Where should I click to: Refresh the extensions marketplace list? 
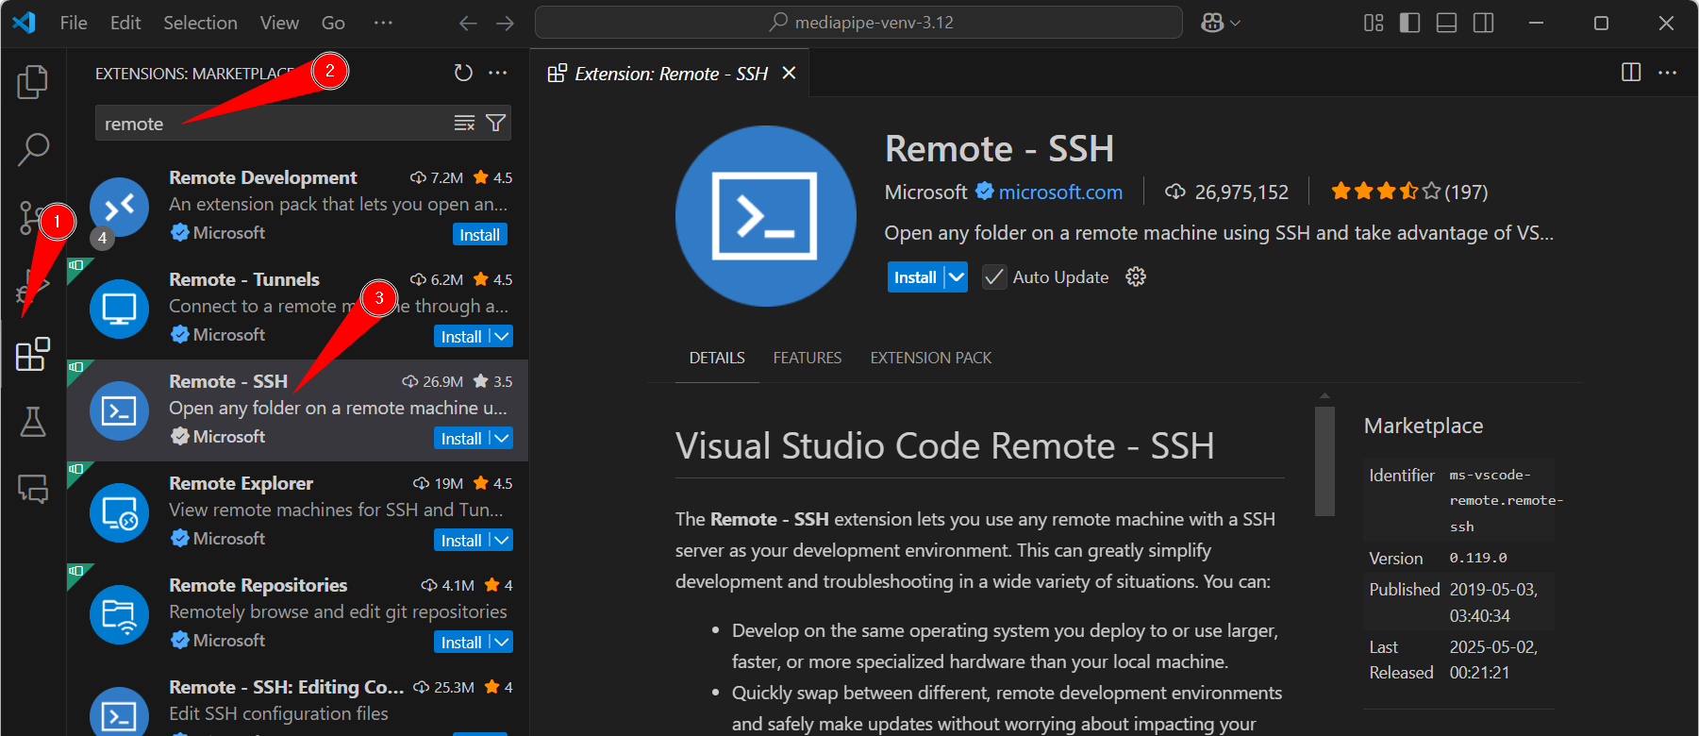point(463,73)
